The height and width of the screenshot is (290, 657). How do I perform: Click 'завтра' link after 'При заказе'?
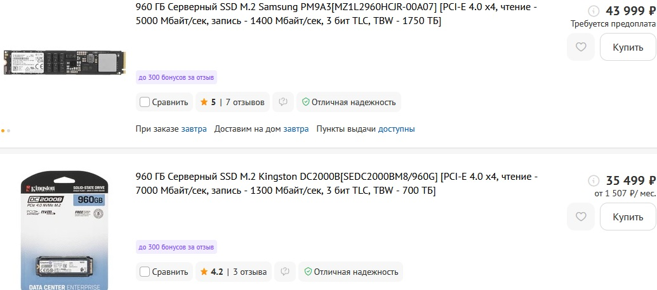194,129
